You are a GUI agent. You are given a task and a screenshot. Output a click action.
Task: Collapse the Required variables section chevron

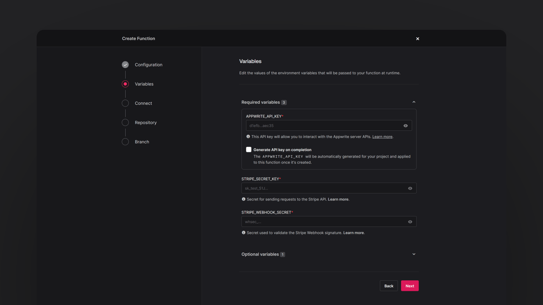(414, 102)
